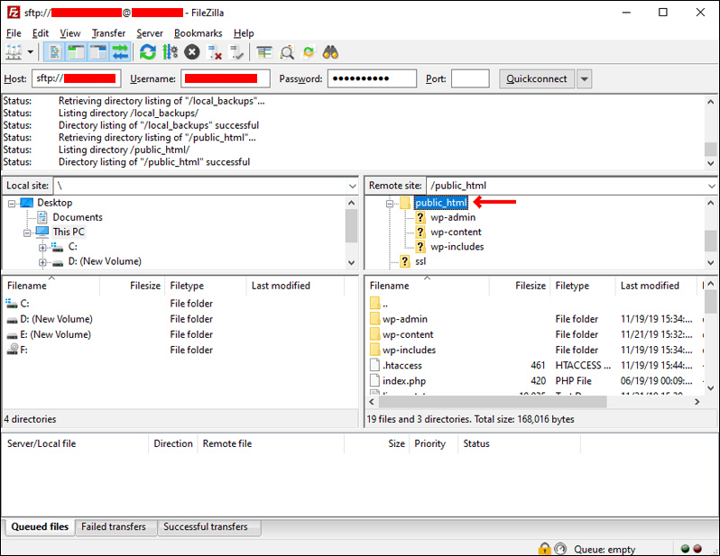Collapse the public_html remote tree node
Viewport: 720px width, 556px height.
(x=390, y=204)
